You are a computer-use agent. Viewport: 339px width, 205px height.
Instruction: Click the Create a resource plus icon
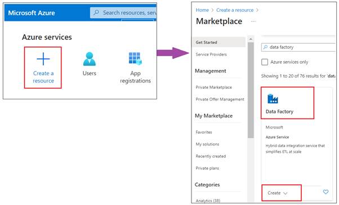click(43, 58)
